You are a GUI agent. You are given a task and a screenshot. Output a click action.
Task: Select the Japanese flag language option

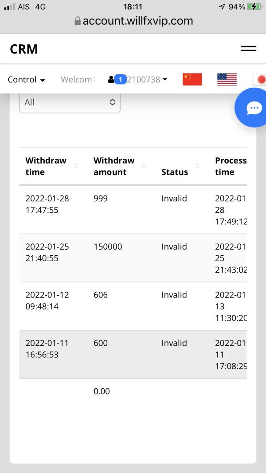click(x=260, y=79)
